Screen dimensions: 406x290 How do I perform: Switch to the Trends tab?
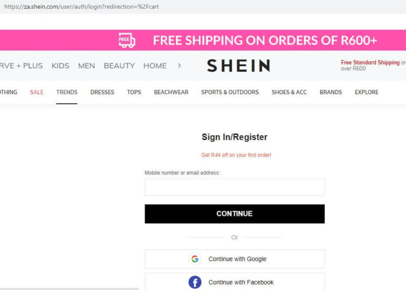67,93
